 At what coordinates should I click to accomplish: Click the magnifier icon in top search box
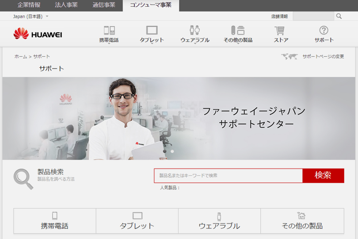[339, 16]
